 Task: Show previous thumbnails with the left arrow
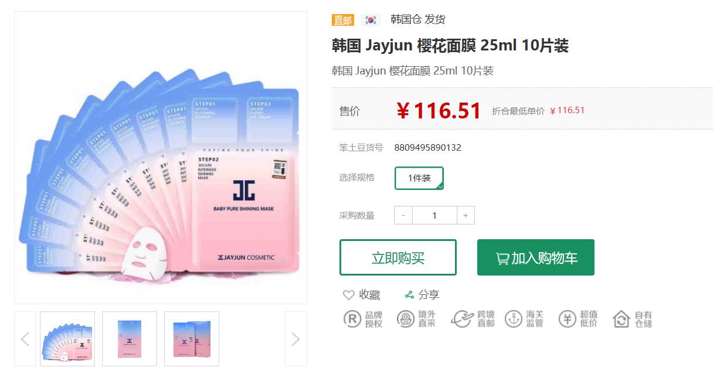point(25,339)
